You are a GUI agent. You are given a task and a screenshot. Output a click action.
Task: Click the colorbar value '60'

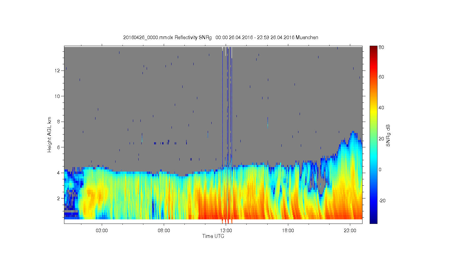pos(381,77)
